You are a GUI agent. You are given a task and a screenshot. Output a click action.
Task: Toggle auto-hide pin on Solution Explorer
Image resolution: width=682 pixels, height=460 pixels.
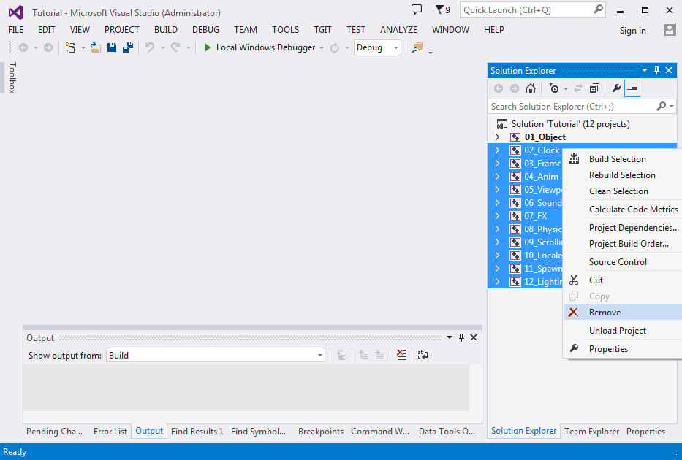[656, 71]
